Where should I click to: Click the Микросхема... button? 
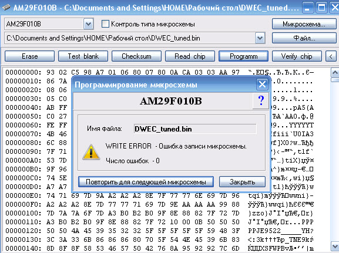pyautogui.click(x=304, y=24)
